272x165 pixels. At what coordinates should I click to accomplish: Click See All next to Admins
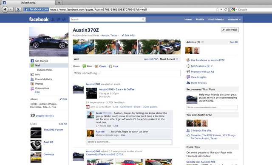tap(234, 42)
